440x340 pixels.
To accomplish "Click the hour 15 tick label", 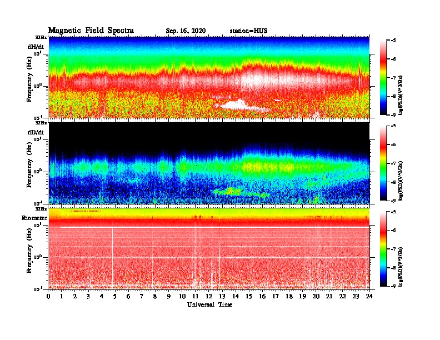I will [249, 296].
